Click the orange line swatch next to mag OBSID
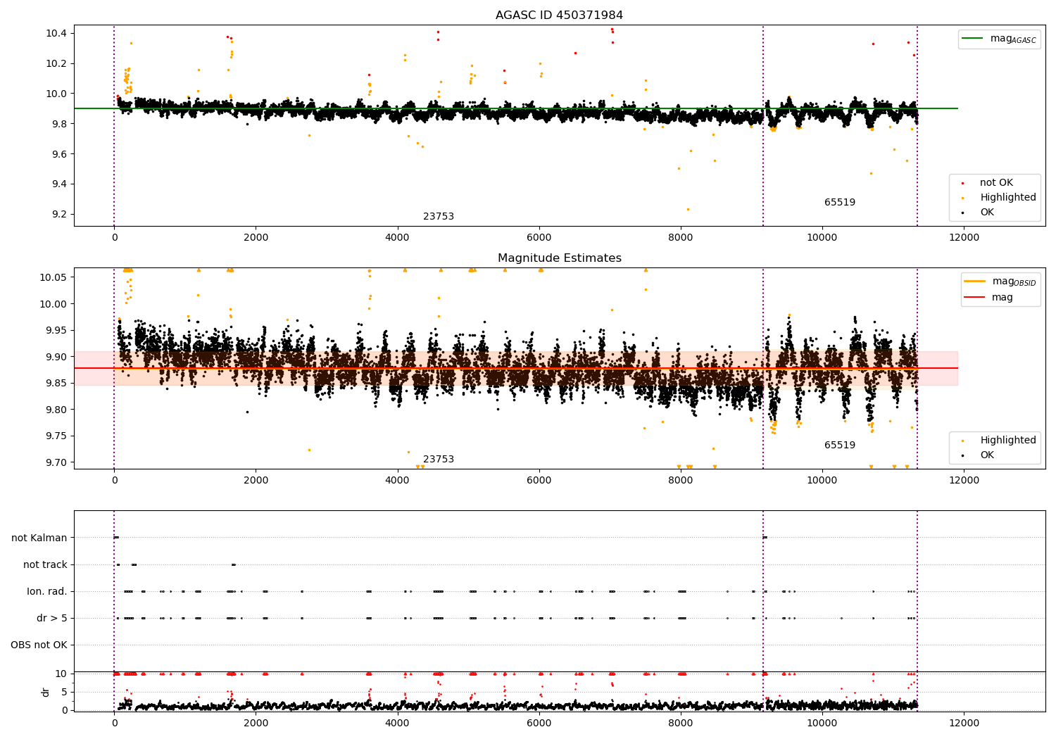Screen dimensions: 1056x739 point(974,282)
